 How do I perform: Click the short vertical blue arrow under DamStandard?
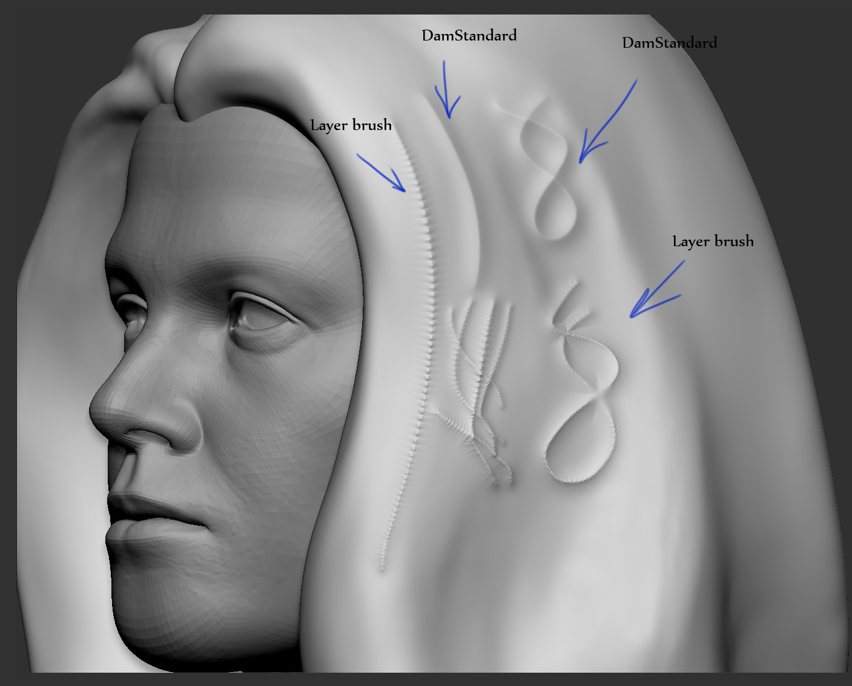(x=447, y=89)
